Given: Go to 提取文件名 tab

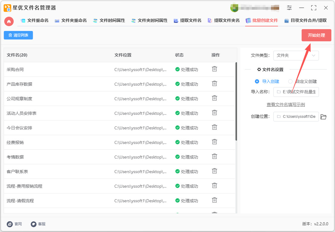Looking at the screenshot, I should (x=188, y=21).
